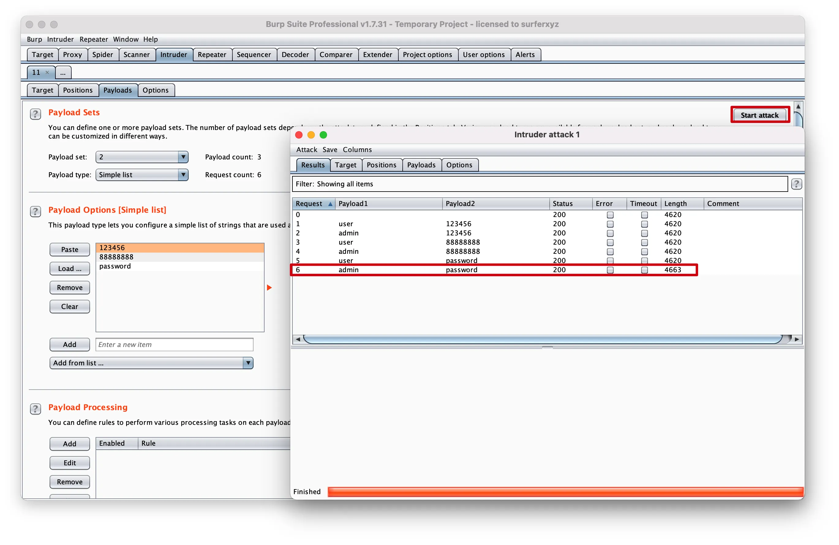Close Intruder tab 11 with its x

tap(47, 72)
